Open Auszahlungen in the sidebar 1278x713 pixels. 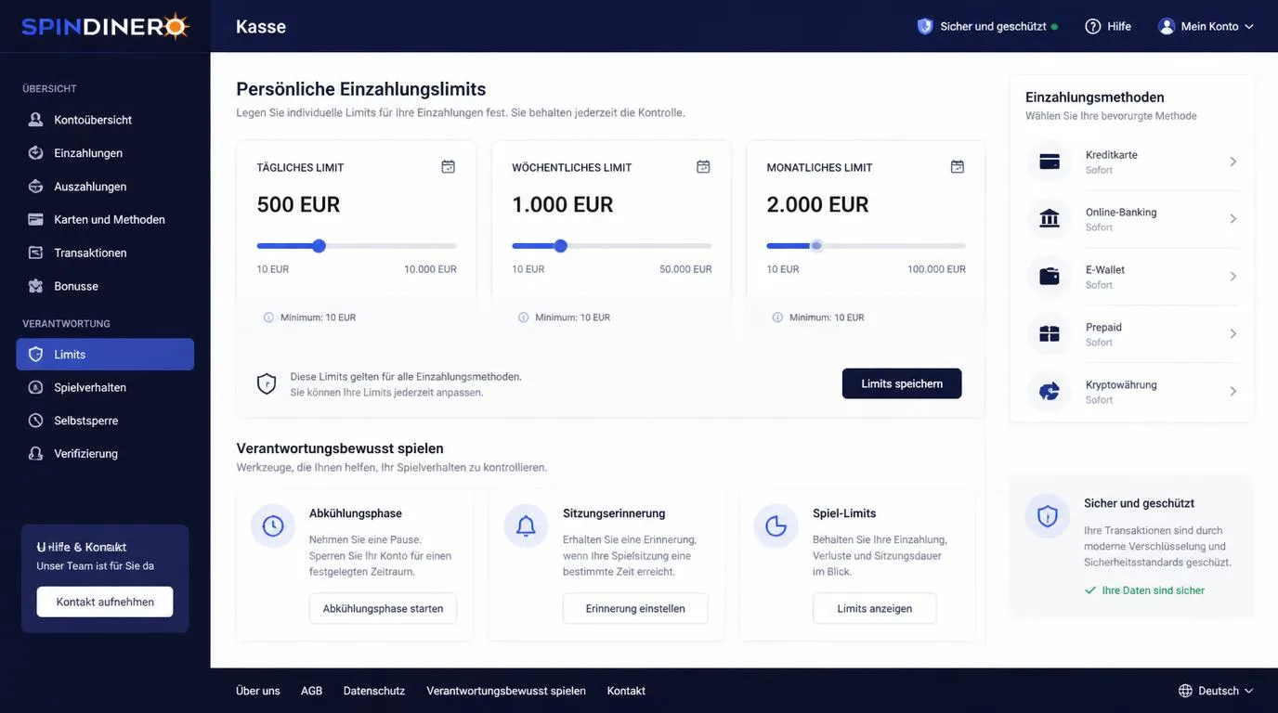click(x=105, y=187)
